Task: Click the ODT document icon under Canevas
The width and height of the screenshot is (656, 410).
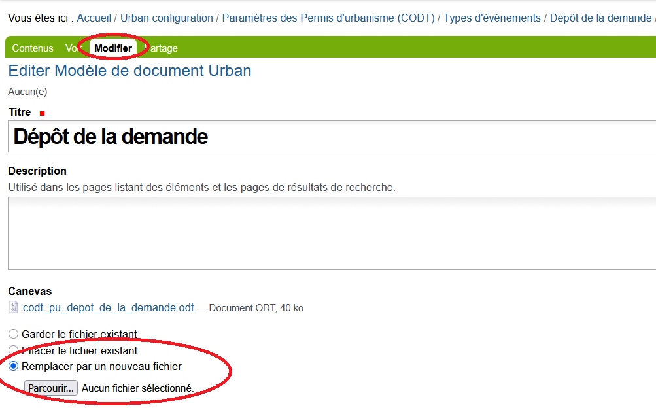Action: point(14,307)
